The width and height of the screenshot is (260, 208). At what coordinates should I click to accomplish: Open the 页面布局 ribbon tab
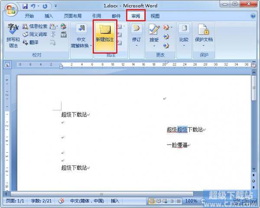click(73, 16)
